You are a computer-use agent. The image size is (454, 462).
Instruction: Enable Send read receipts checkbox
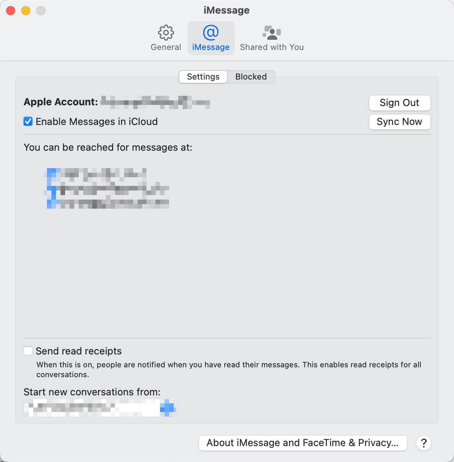[x=28, y=351]
